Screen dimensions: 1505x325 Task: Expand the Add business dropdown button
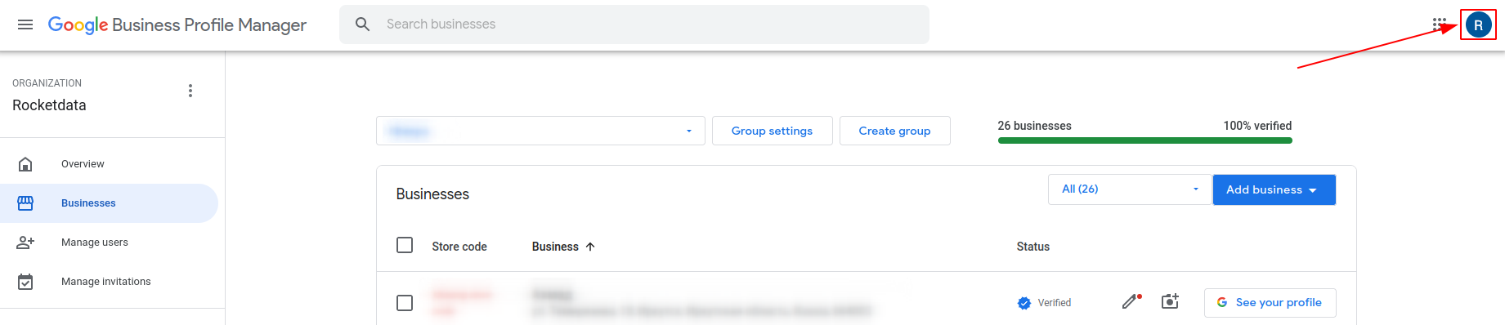pos(1274,189)
